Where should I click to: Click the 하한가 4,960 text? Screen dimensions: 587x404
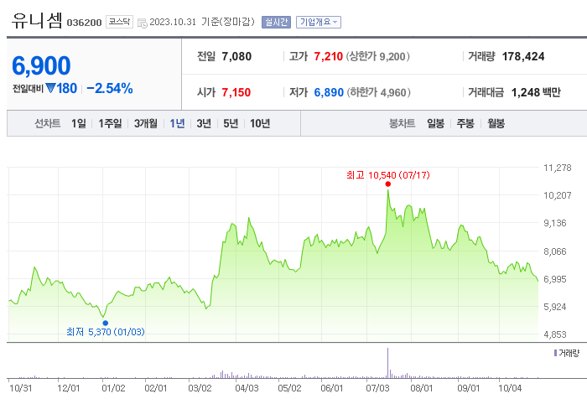click(x=378, y=92)
